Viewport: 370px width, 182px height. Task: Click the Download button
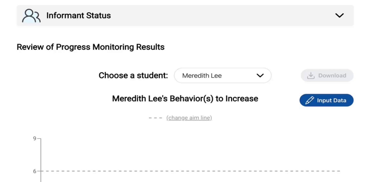coord(327,75)
